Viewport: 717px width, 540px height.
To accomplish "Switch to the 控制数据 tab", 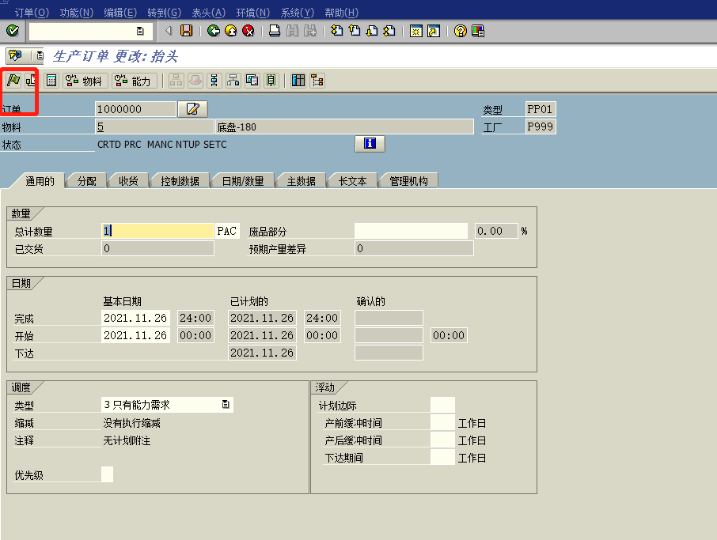I will [180, 181].
